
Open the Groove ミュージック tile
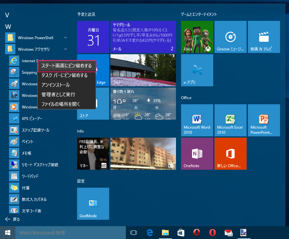pos(230,37)
